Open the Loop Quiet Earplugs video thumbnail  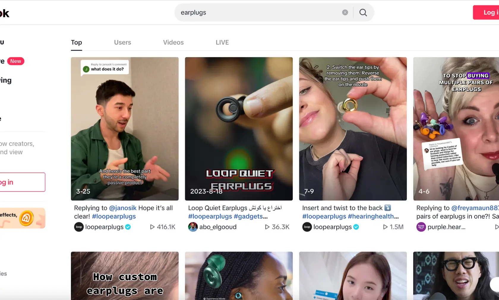click(239, 129)
